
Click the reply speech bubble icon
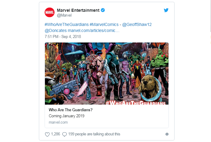click(64, 134)
